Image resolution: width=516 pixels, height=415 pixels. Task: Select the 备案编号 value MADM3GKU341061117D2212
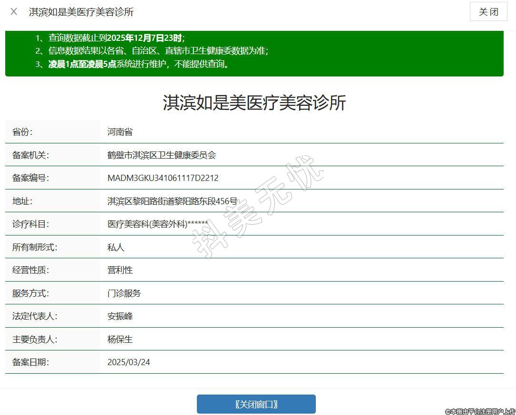pos(163,178)
